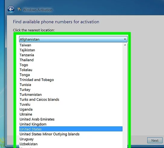
Task: Select Uzbekistan in the list
Action: click(x=71, y=144)
